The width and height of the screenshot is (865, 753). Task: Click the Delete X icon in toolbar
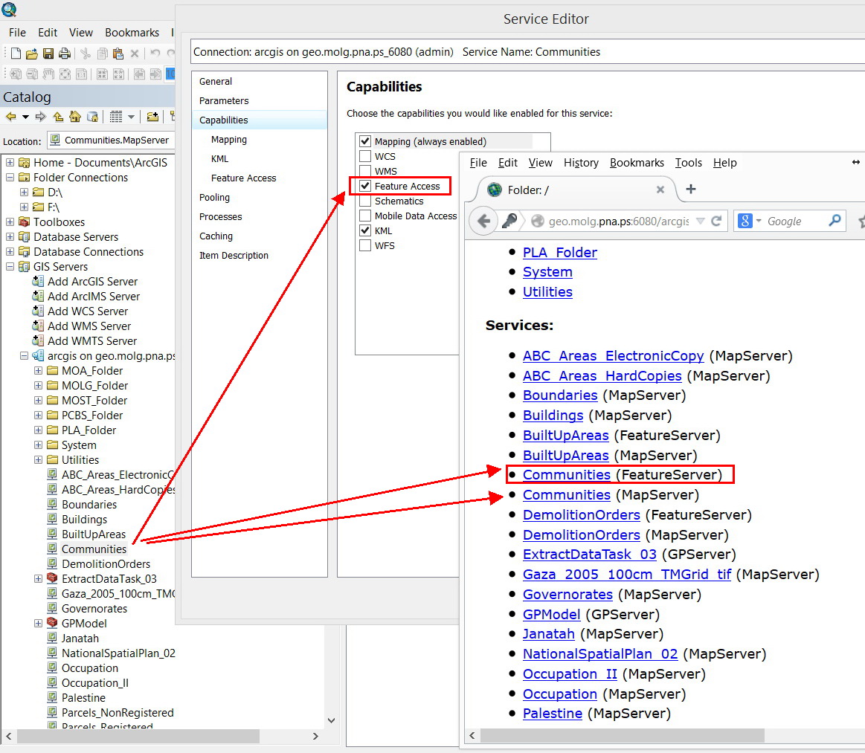point(134,54)
